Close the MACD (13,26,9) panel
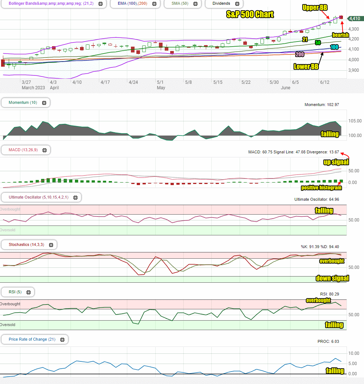Image resolution: width=364 pixels, height=384 pixels. 44,150
